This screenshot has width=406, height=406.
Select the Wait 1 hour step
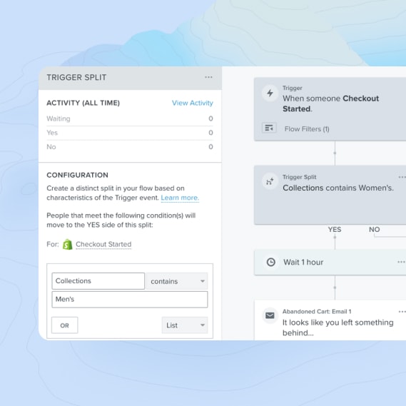[330, 263]
